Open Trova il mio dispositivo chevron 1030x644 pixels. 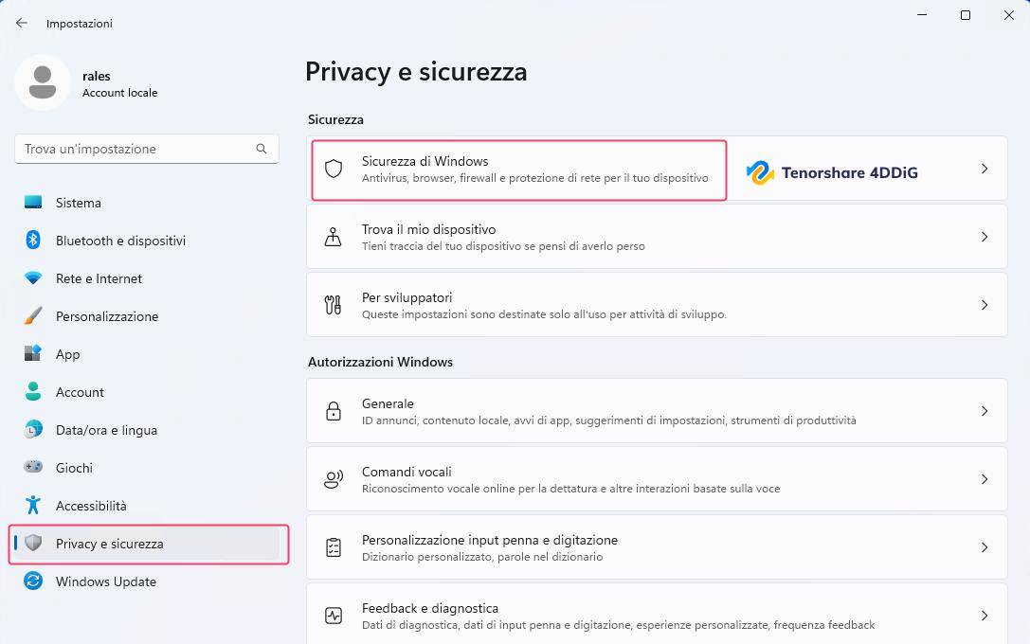point(985,237)
